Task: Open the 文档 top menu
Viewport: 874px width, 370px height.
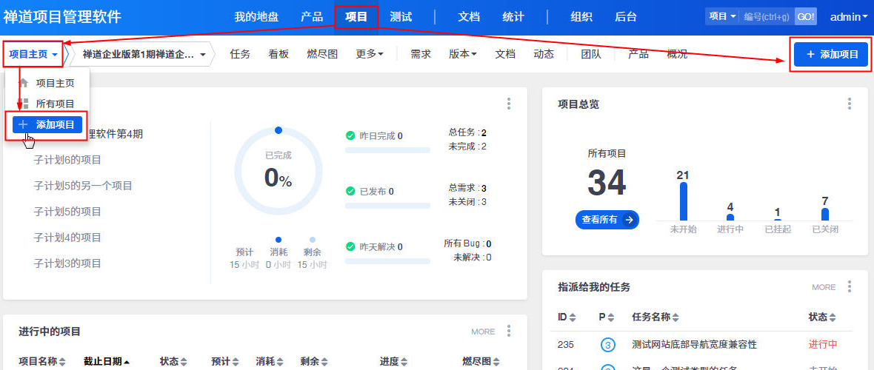Action: (469, 17)
